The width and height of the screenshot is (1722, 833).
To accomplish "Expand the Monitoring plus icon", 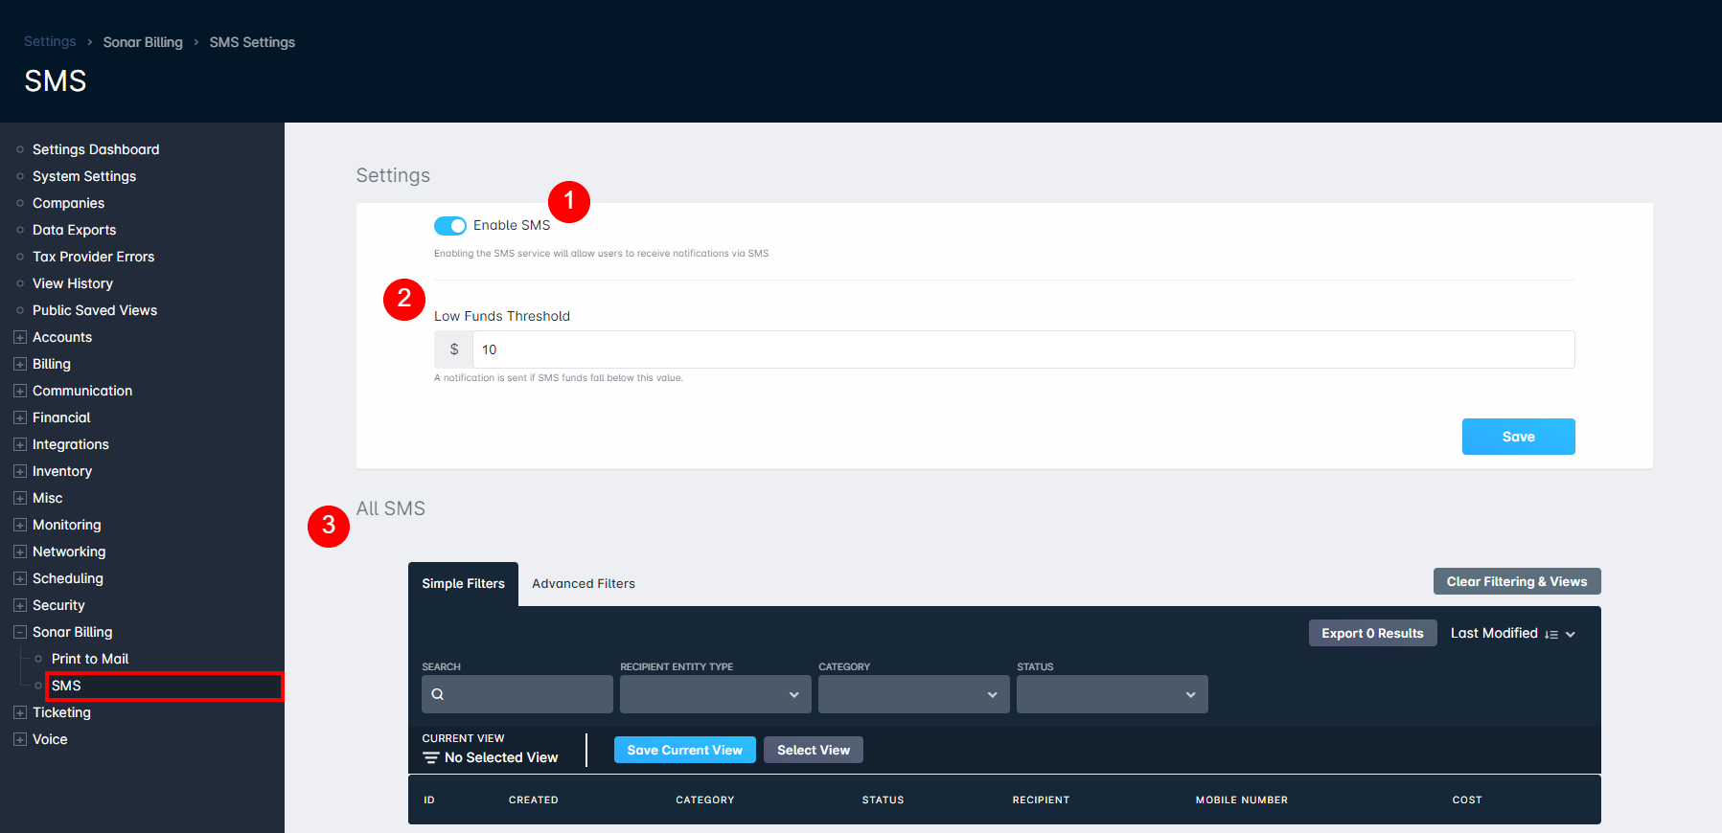I will point(20,525).
